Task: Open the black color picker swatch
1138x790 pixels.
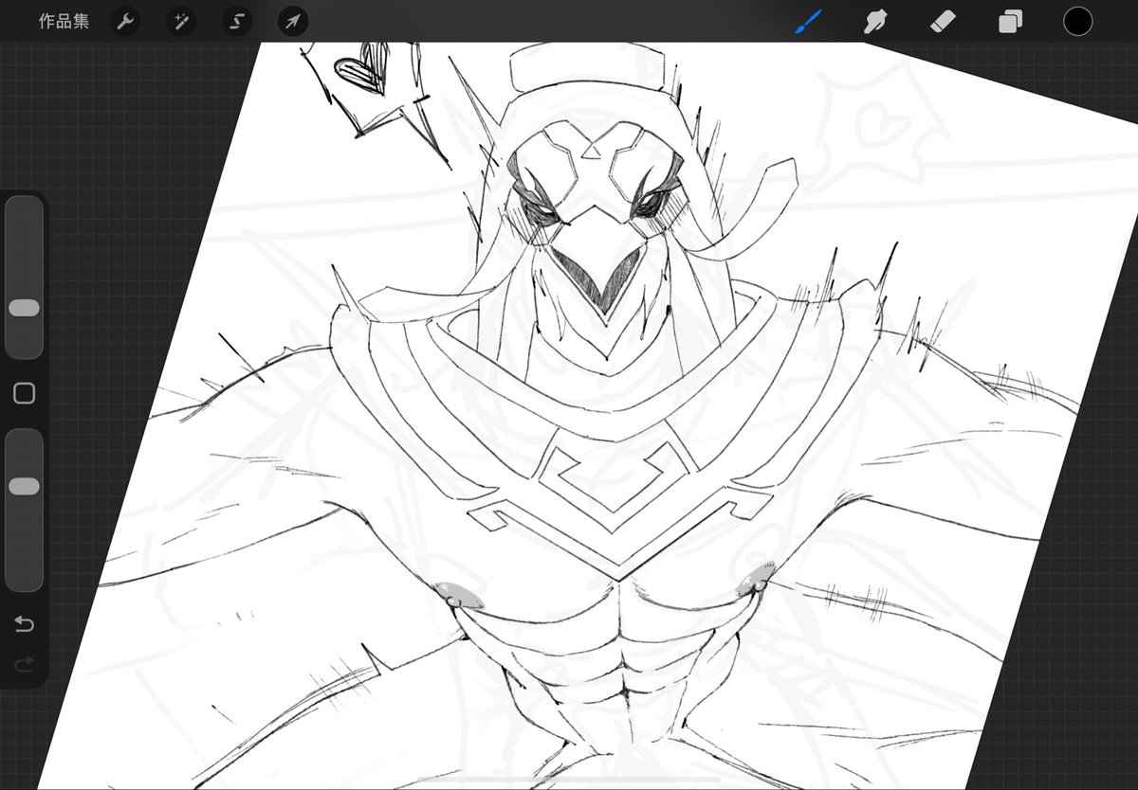Action: click(1077, 21)
